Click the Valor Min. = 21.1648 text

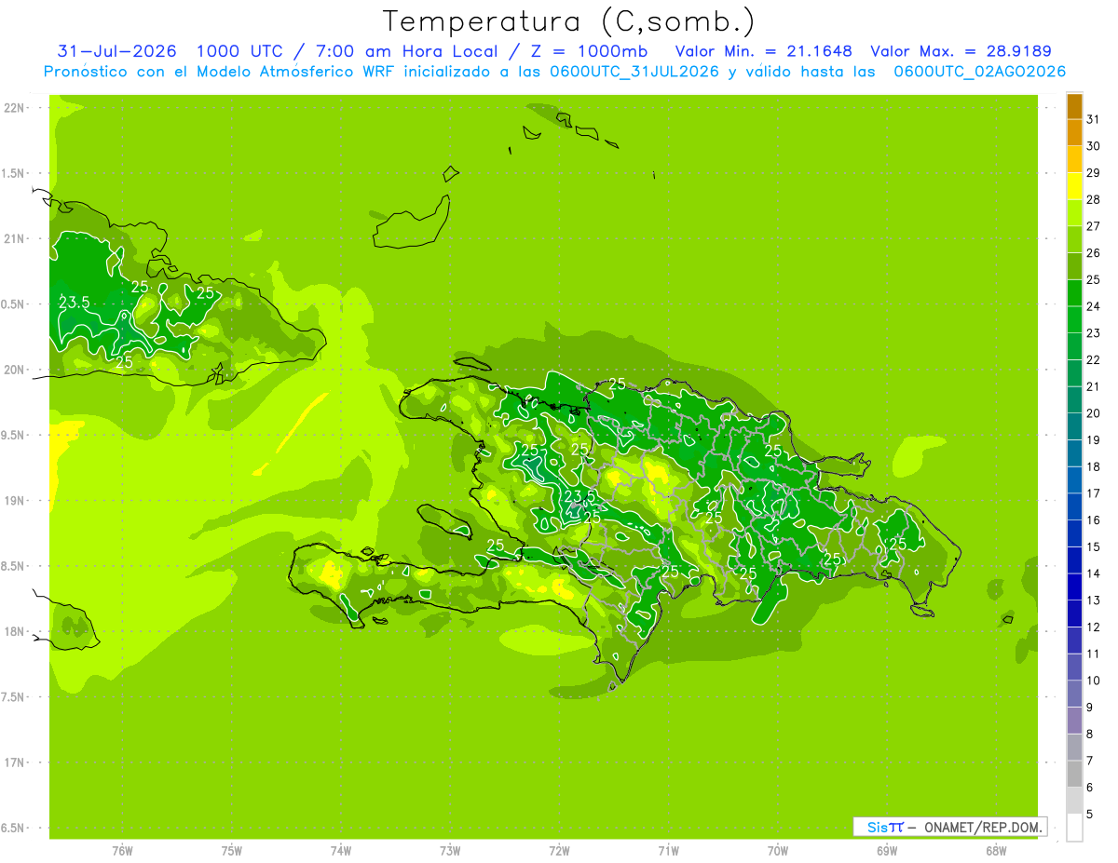(x=763, y=51)
